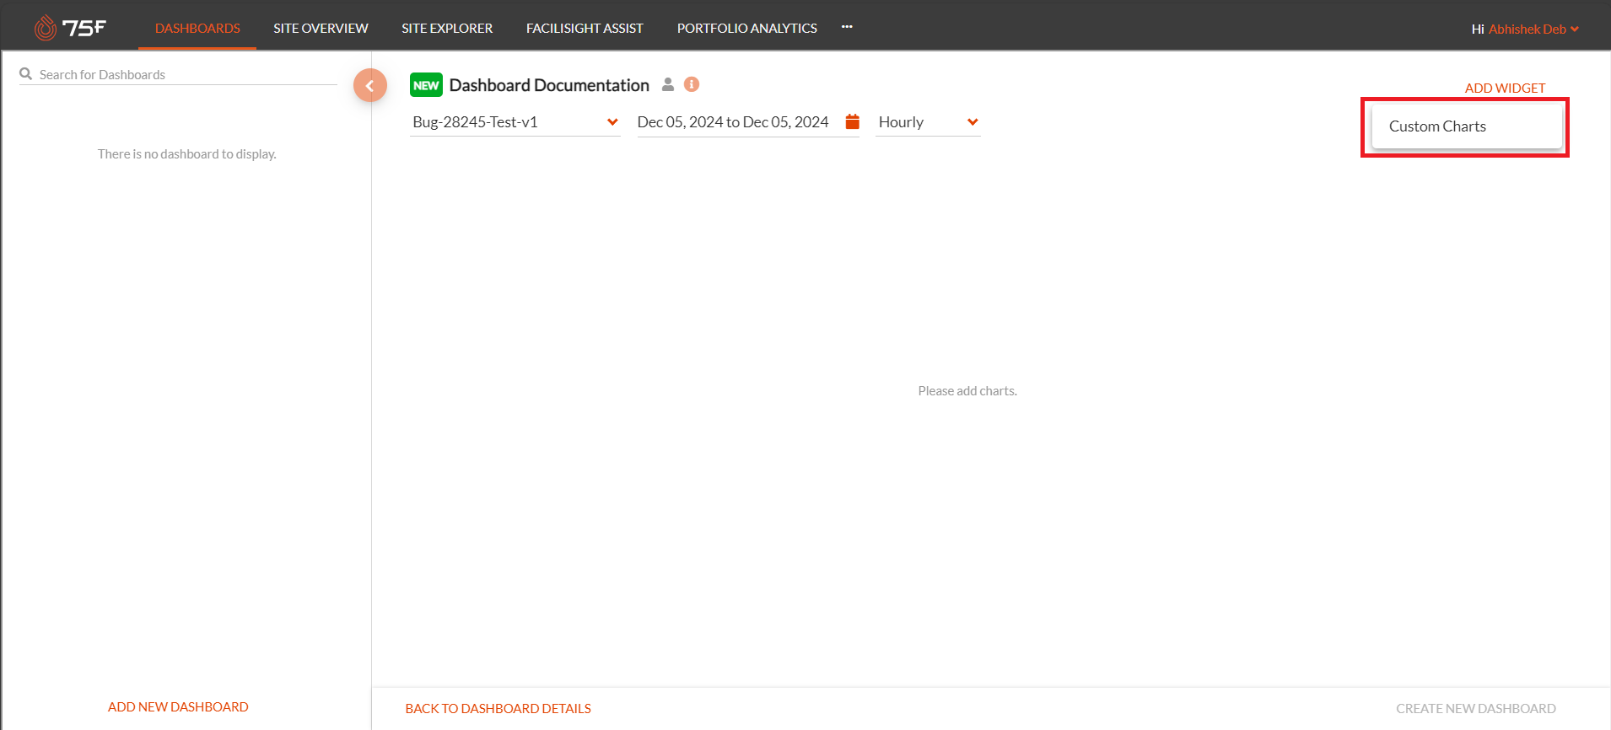Image resolution: width=1611 pixels, height=730 pixels.
Task: Click the 75F logo
Action: tap(70, 28)
